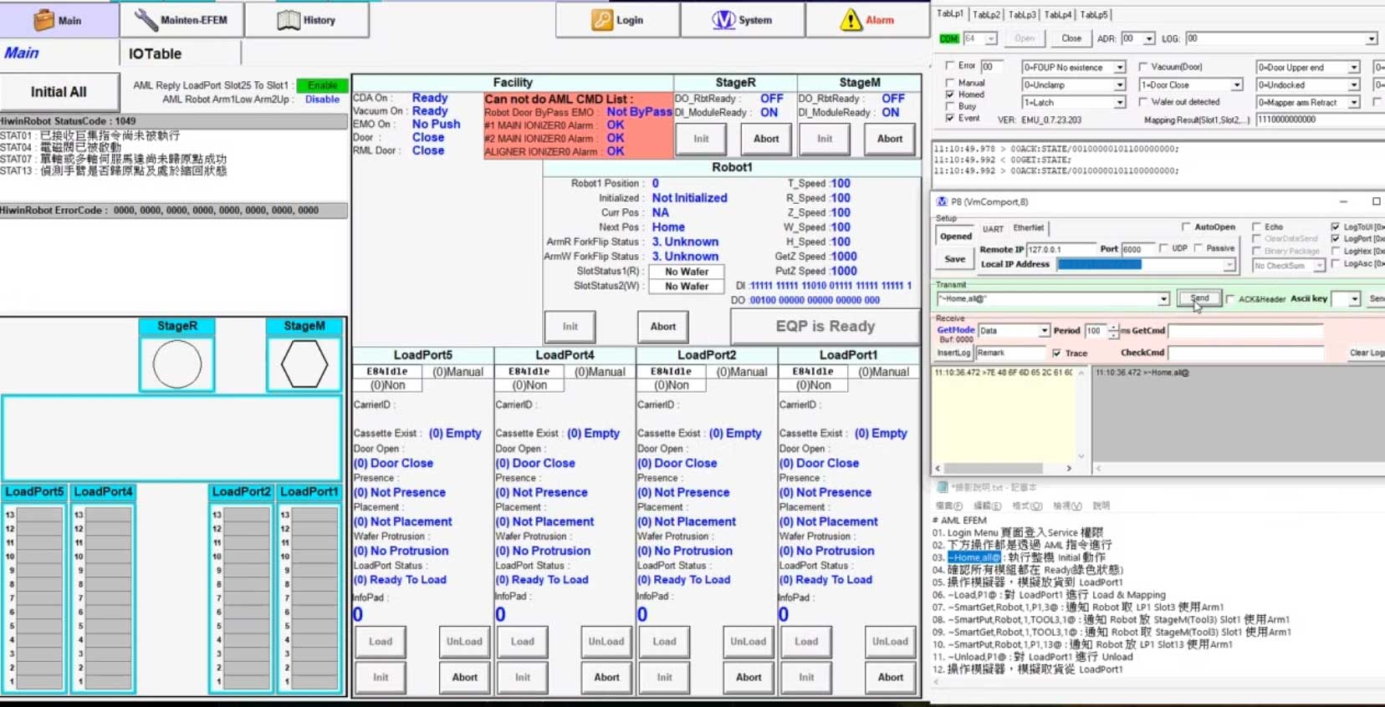Click the Save button in P8 Setup
This screenshot has width=1385, height=707.
(955, 259)
